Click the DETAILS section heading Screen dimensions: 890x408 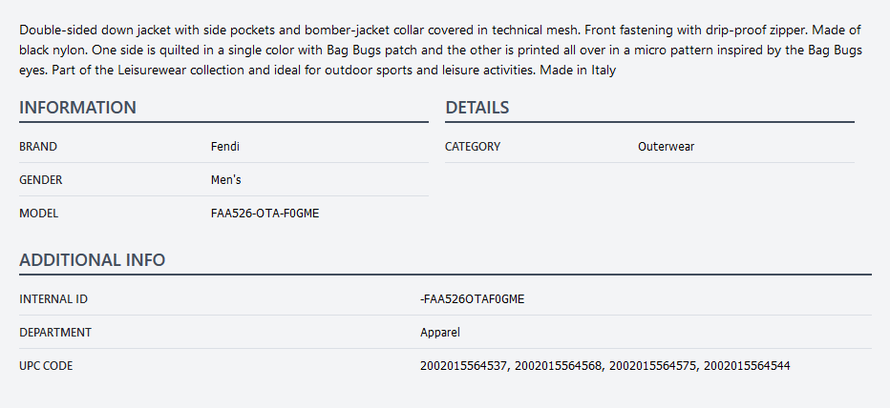tap(477, 108)
